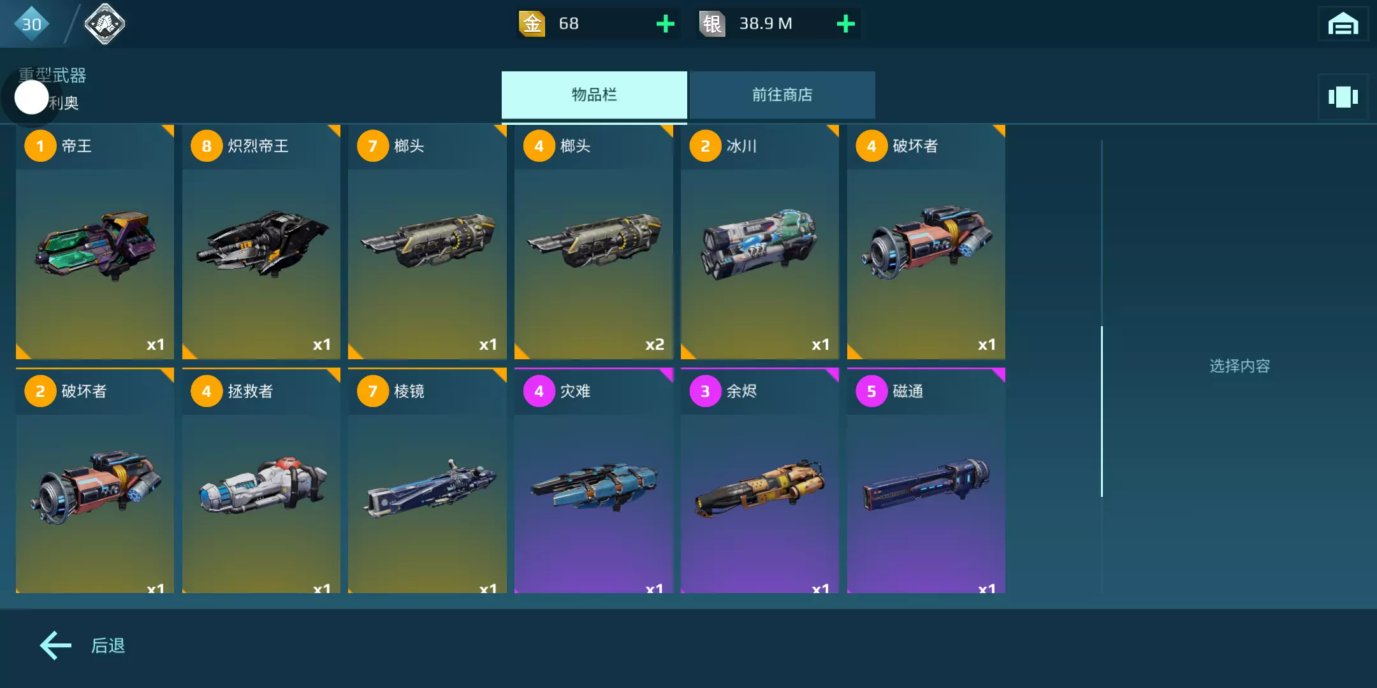Toggle the side panel layout icon
The image size is (1377, 688).
[1343, 97]
